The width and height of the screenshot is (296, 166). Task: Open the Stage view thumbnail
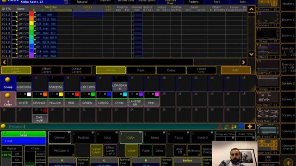click(x=268, y=36)
